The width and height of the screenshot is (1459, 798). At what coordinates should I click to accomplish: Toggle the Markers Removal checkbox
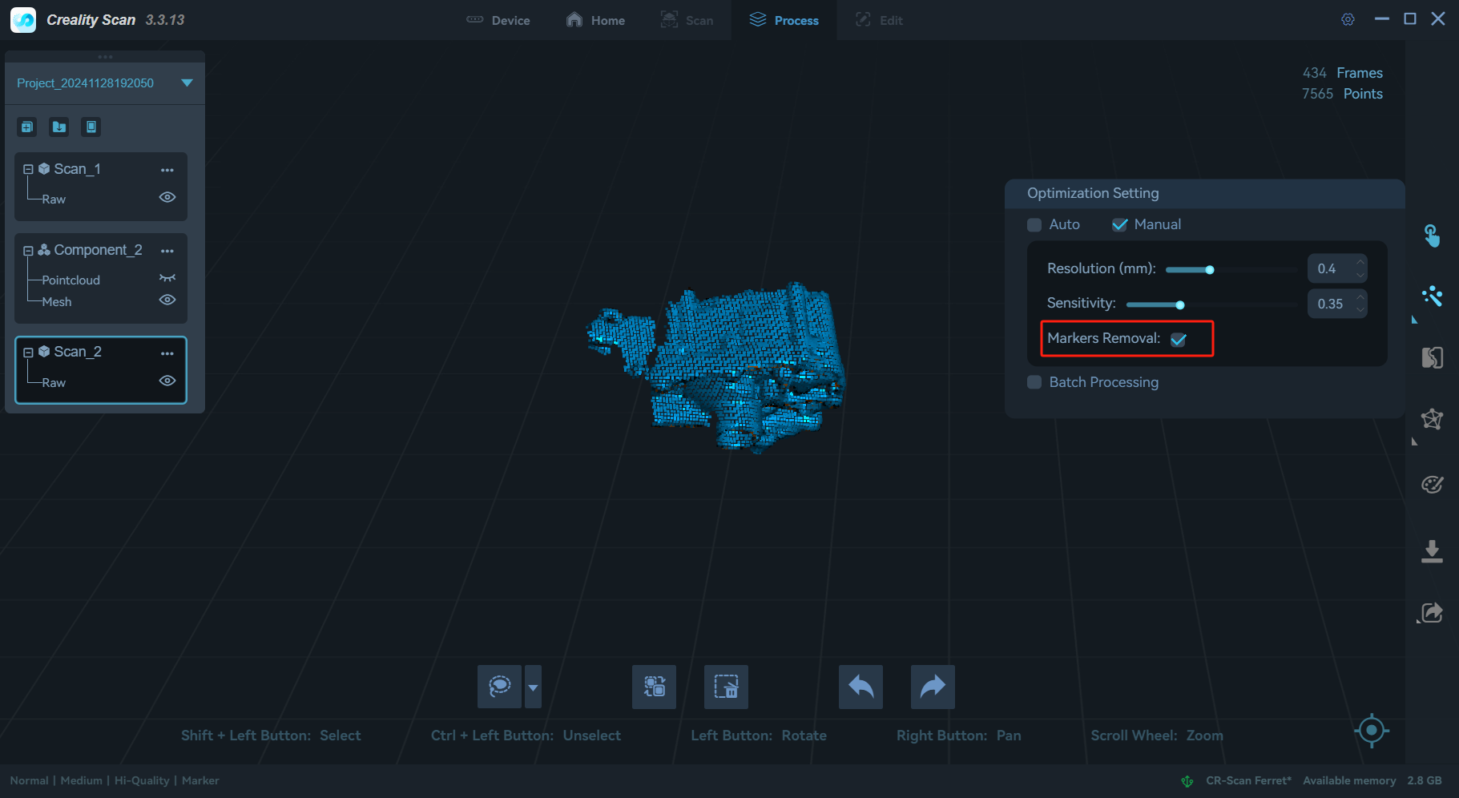pyautogui.click(x=1179, y=339)
